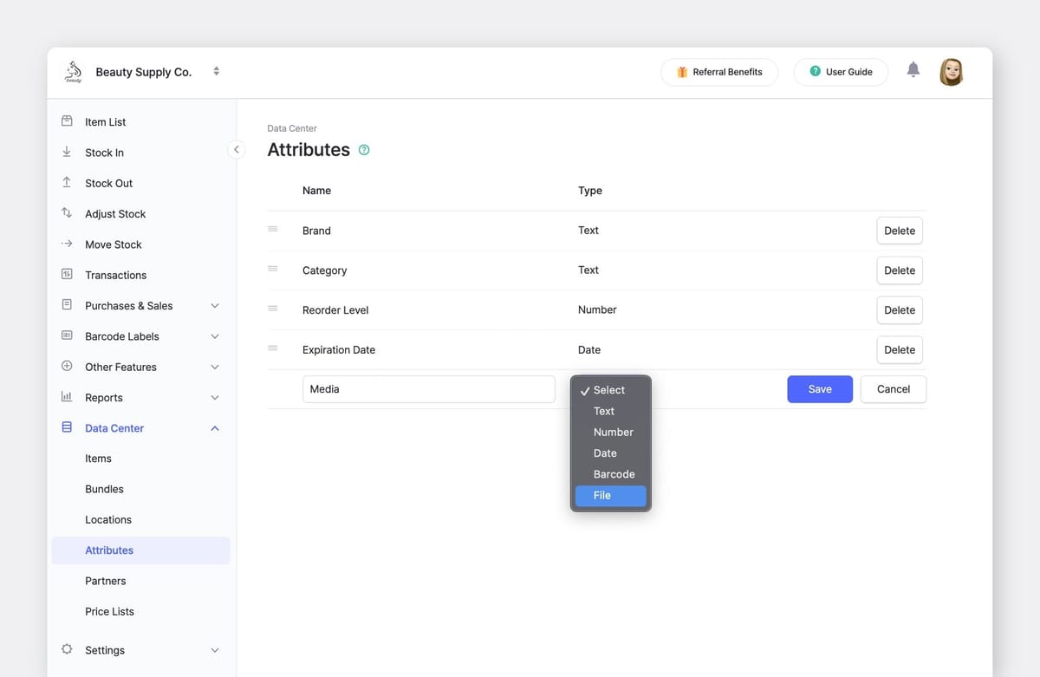Click the Item List clipboard icon
The image size is (1040, 677).
pos(68,121)
